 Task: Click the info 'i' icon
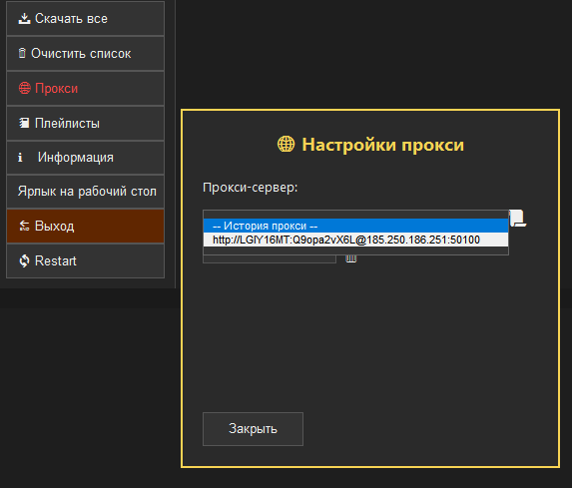coord(20,158)
